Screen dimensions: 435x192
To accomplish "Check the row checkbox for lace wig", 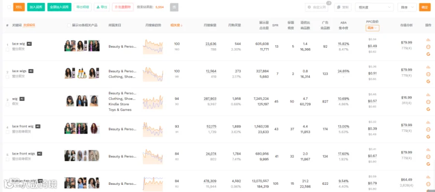I will [x=7, y=50].
